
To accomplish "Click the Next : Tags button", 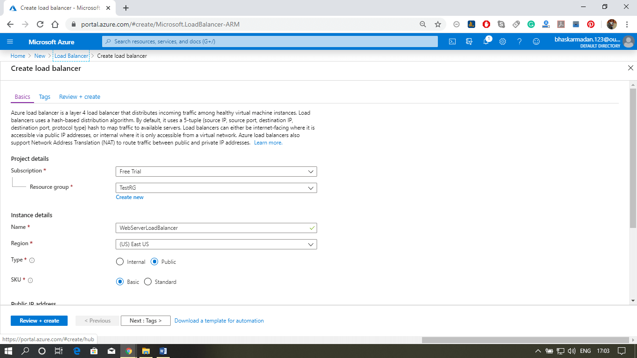I will [145, 321].
